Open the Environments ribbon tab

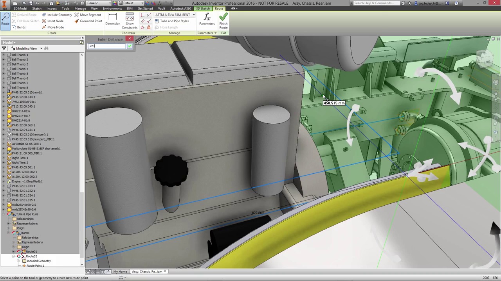(112, 9)
